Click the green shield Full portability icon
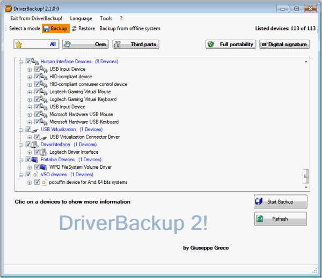 (211, 44)
